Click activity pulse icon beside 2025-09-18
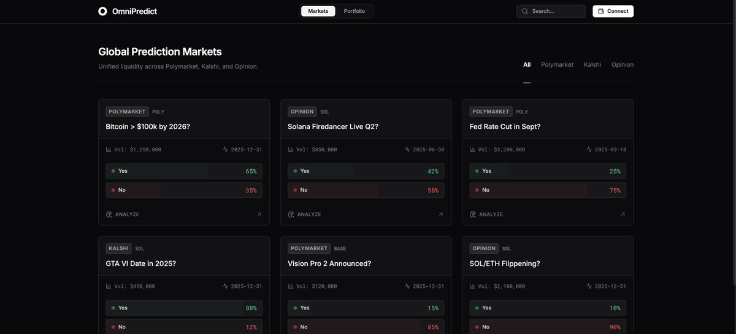The height and width of the screenshot is (334, 736). [589, 150]
